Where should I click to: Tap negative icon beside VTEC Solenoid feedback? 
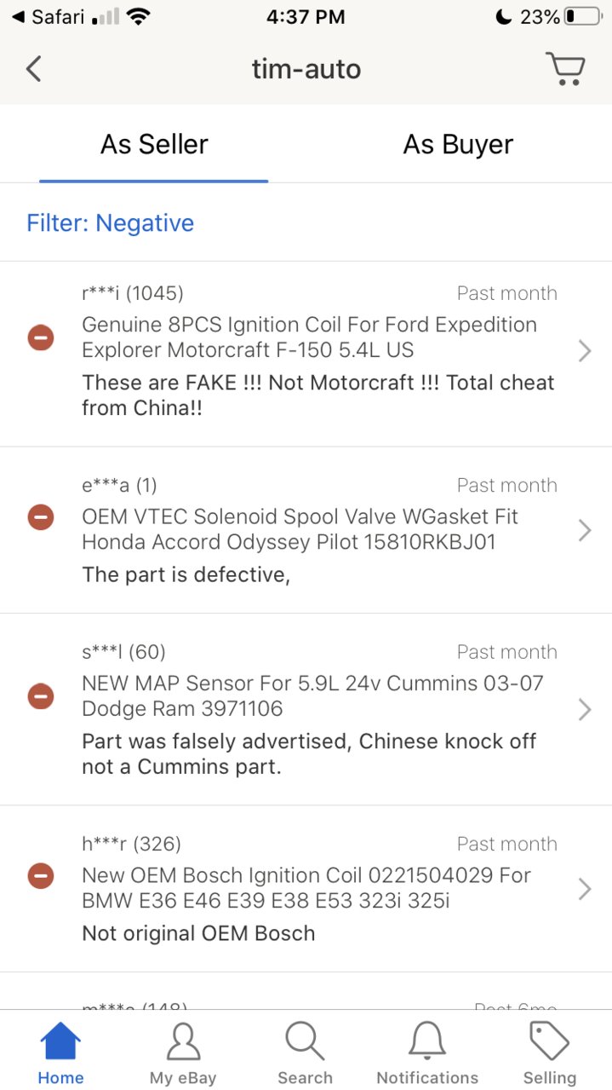(41, 516)
